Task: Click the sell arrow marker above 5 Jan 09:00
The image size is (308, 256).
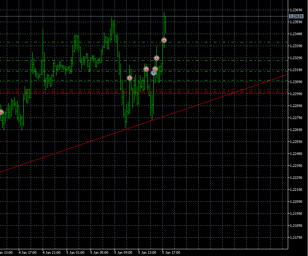Action: [129, 78]
